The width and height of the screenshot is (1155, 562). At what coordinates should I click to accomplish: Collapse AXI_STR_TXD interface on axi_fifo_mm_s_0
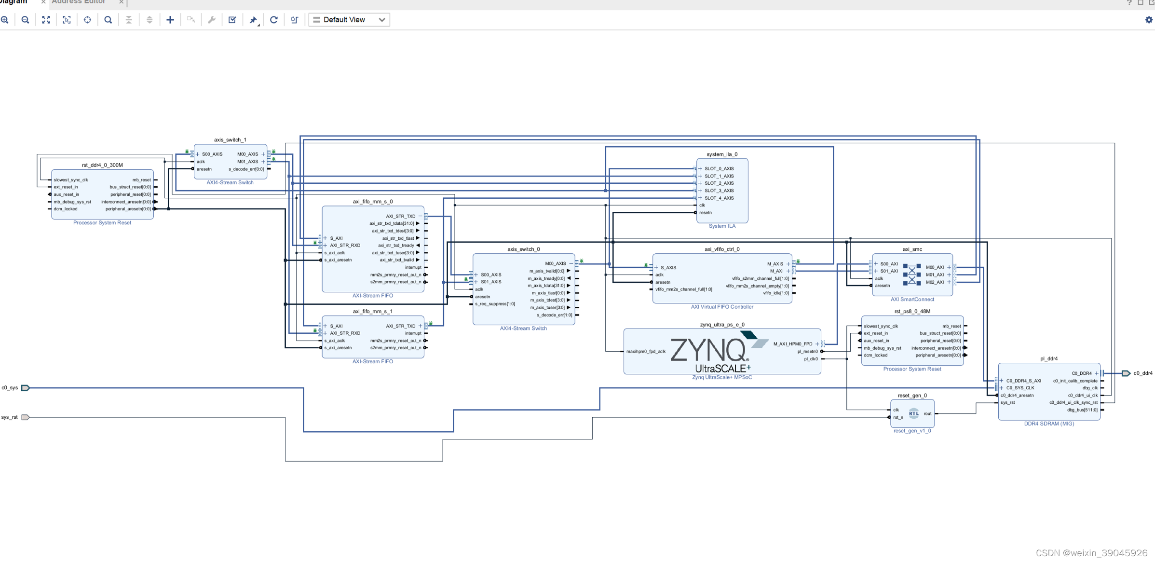tap(420, 216)
